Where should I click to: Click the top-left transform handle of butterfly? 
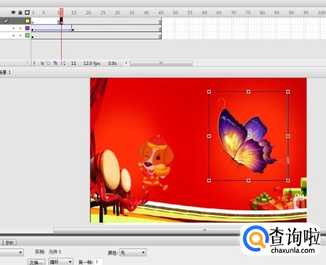click(209, 92)
